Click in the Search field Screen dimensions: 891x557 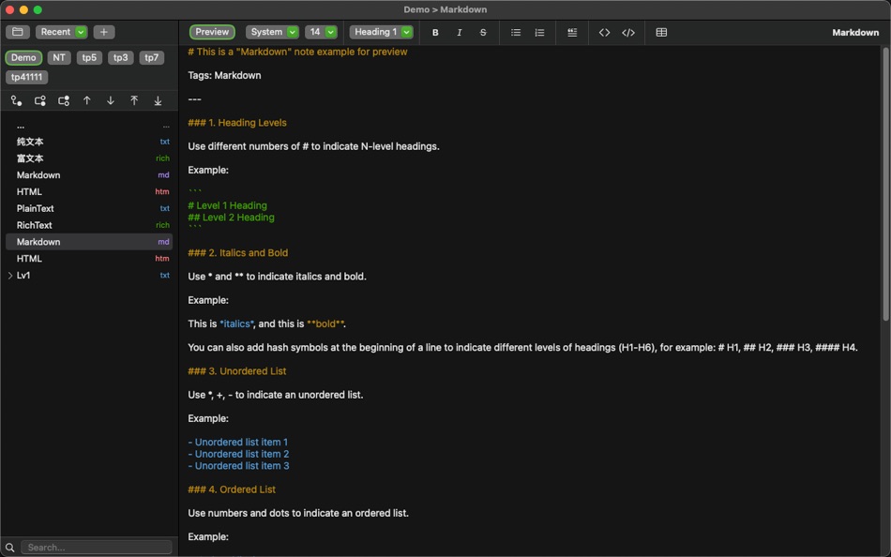click(x=97, y=548)
